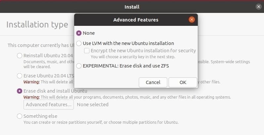Viewport: 264px width, 135px height.
Task: Click the None selected status label
Action: (93, 105)
